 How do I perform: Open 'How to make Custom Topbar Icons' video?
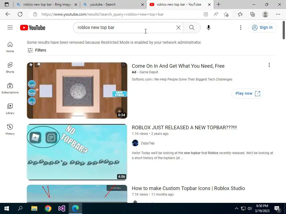tap(188, 188)
